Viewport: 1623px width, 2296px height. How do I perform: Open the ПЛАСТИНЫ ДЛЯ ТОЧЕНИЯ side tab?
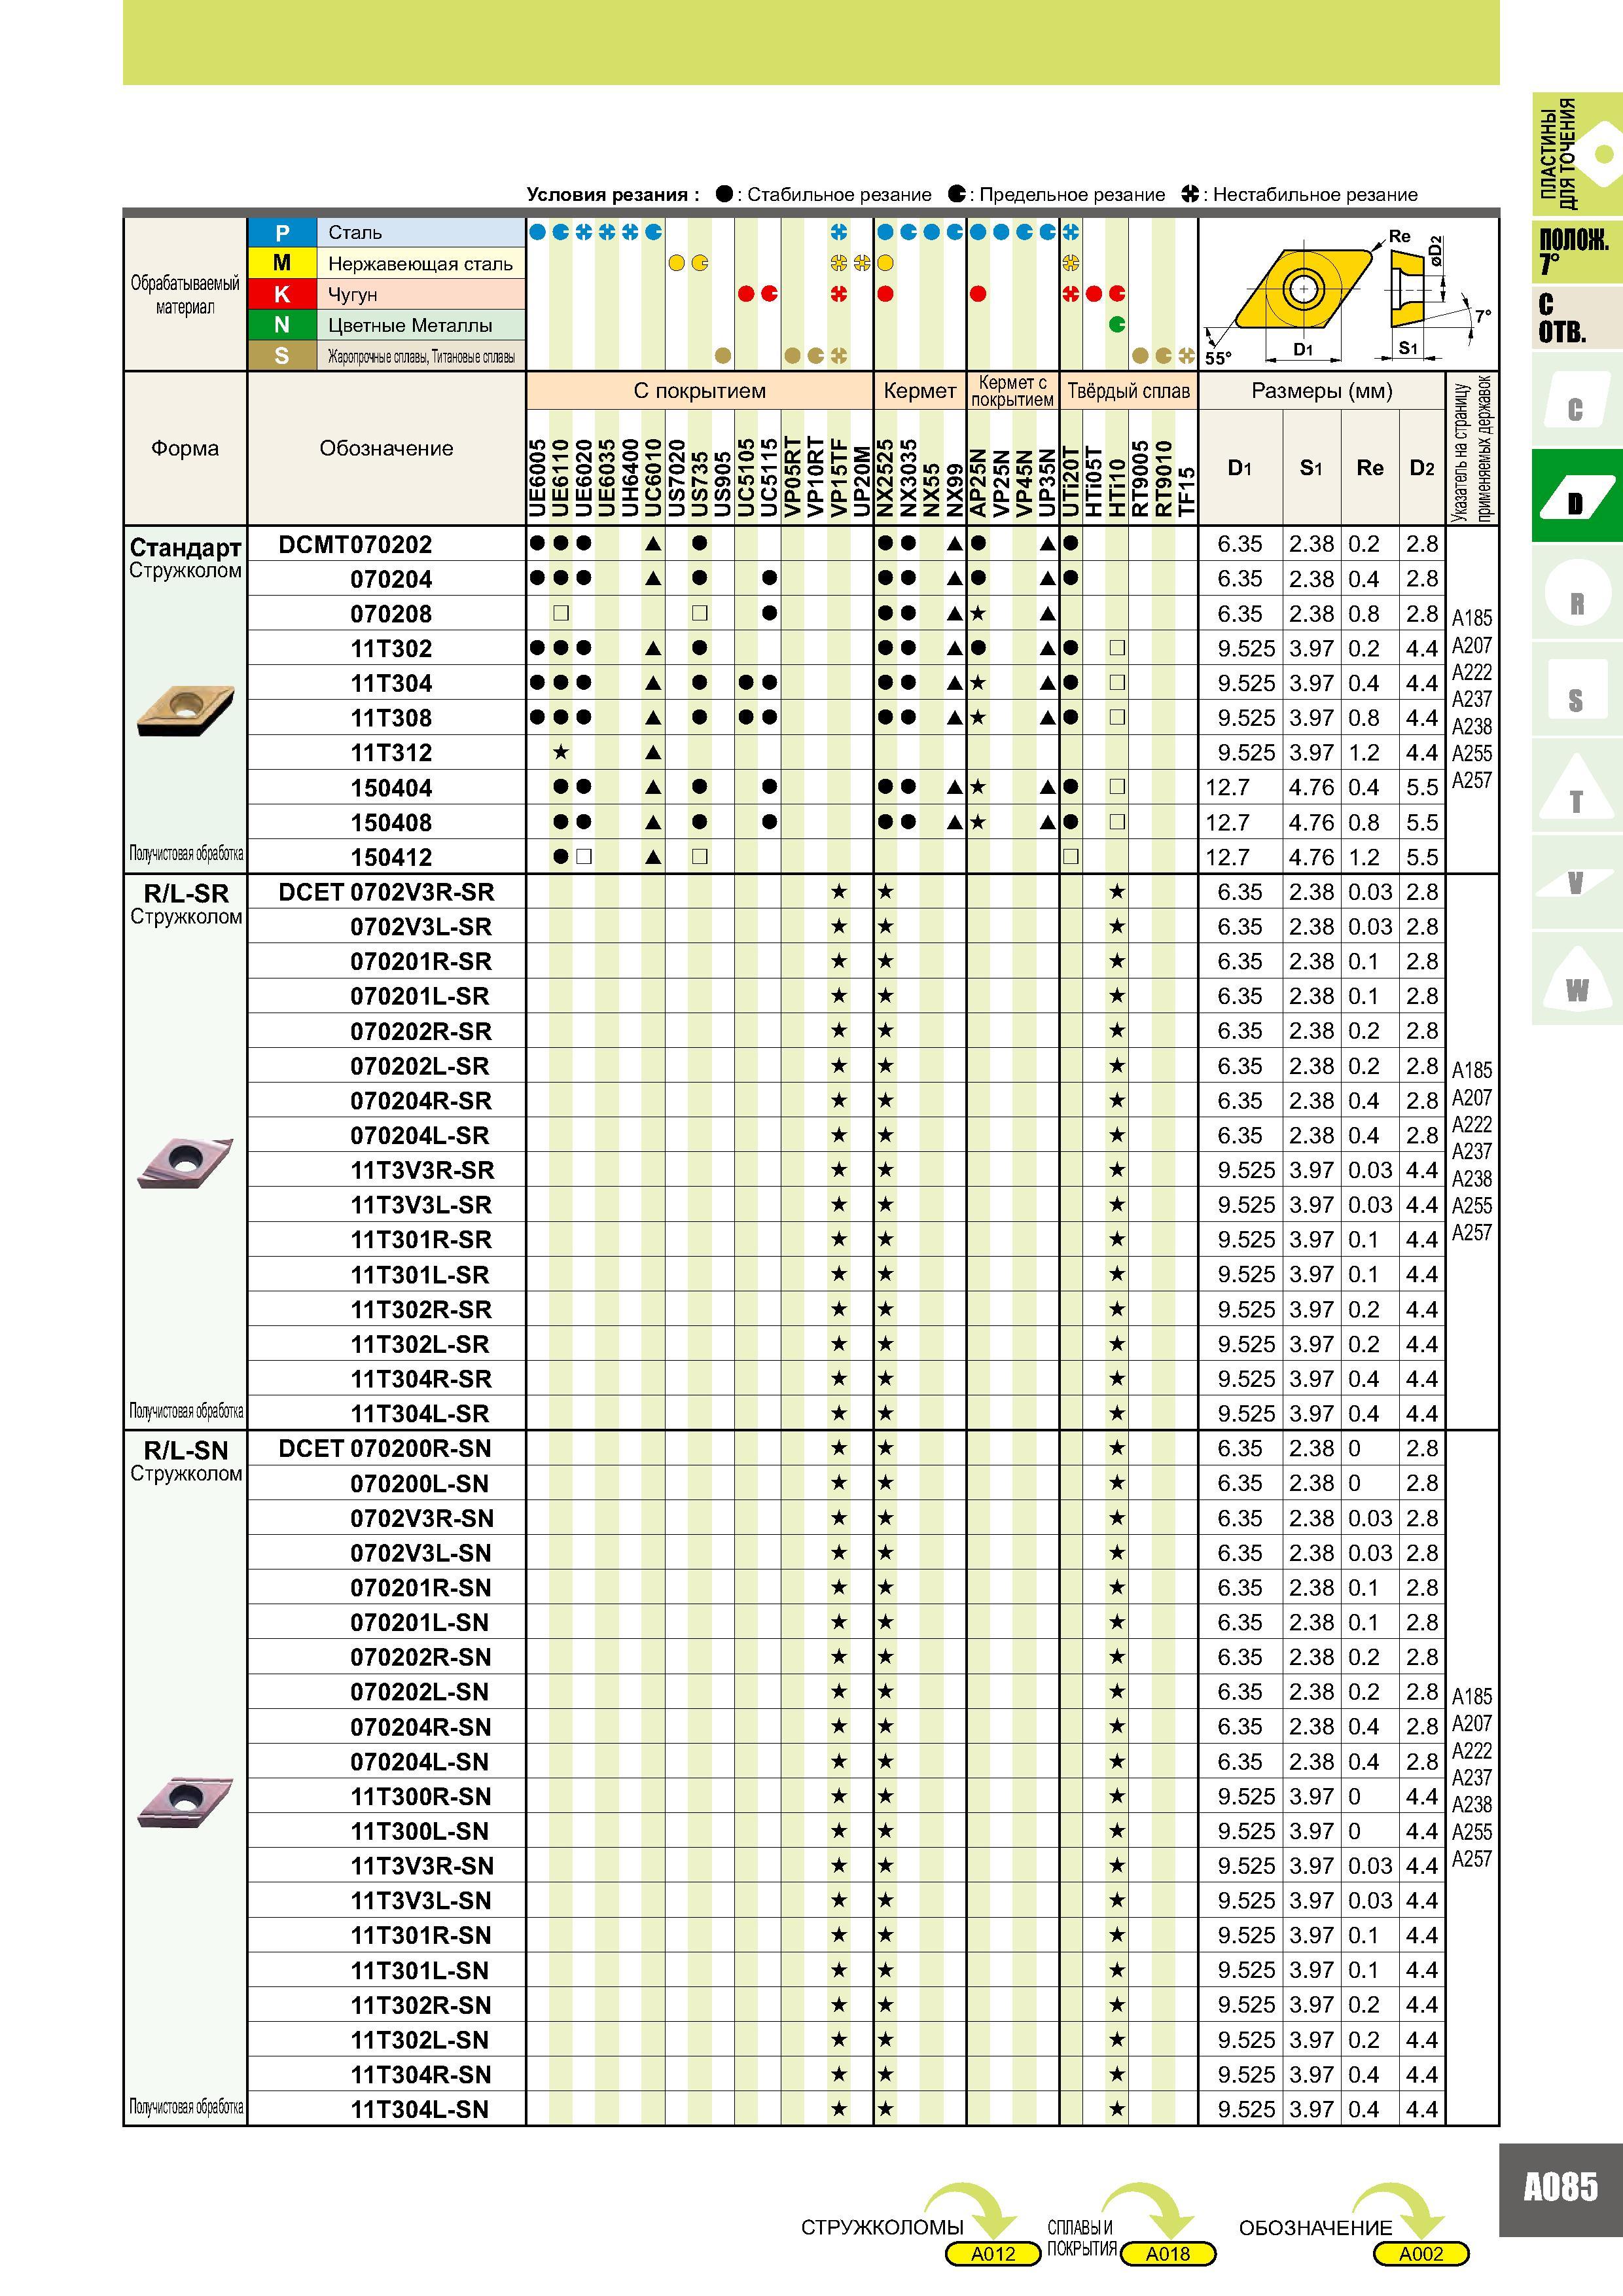(x=1577, y=154)
